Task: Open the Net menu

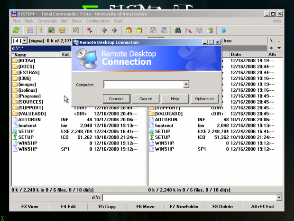Action: 64,21
